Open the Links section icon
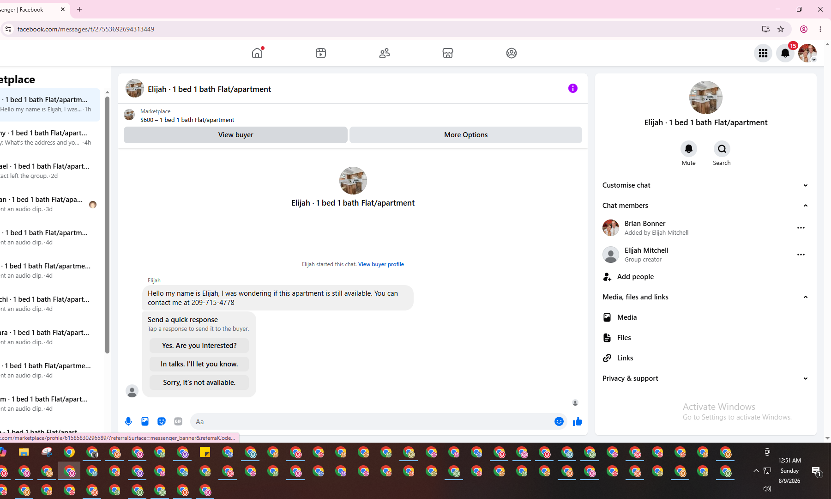 607,358
